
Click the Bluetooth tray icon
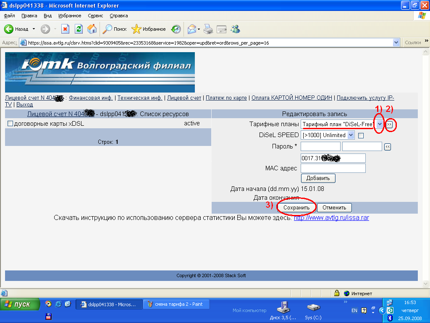pyautogui.click(x=390, y=318)
